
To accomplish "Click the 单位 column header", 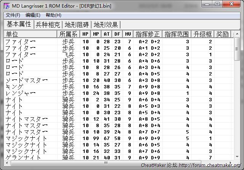I will point(30,34).
